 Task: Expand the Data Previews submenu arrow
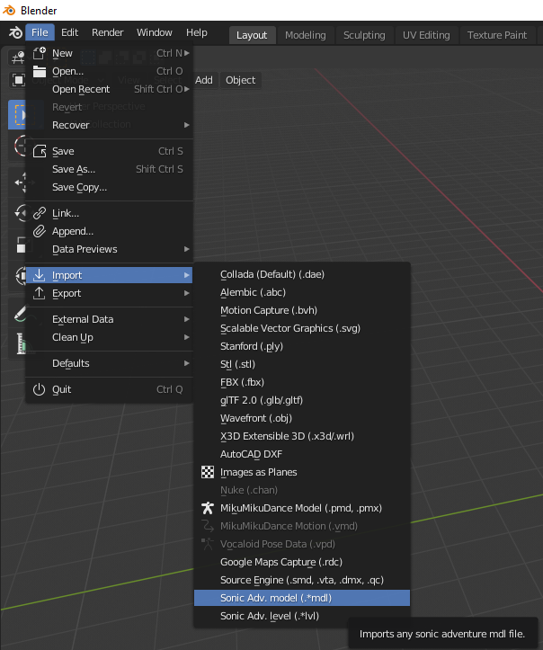(x=187, y=249)
